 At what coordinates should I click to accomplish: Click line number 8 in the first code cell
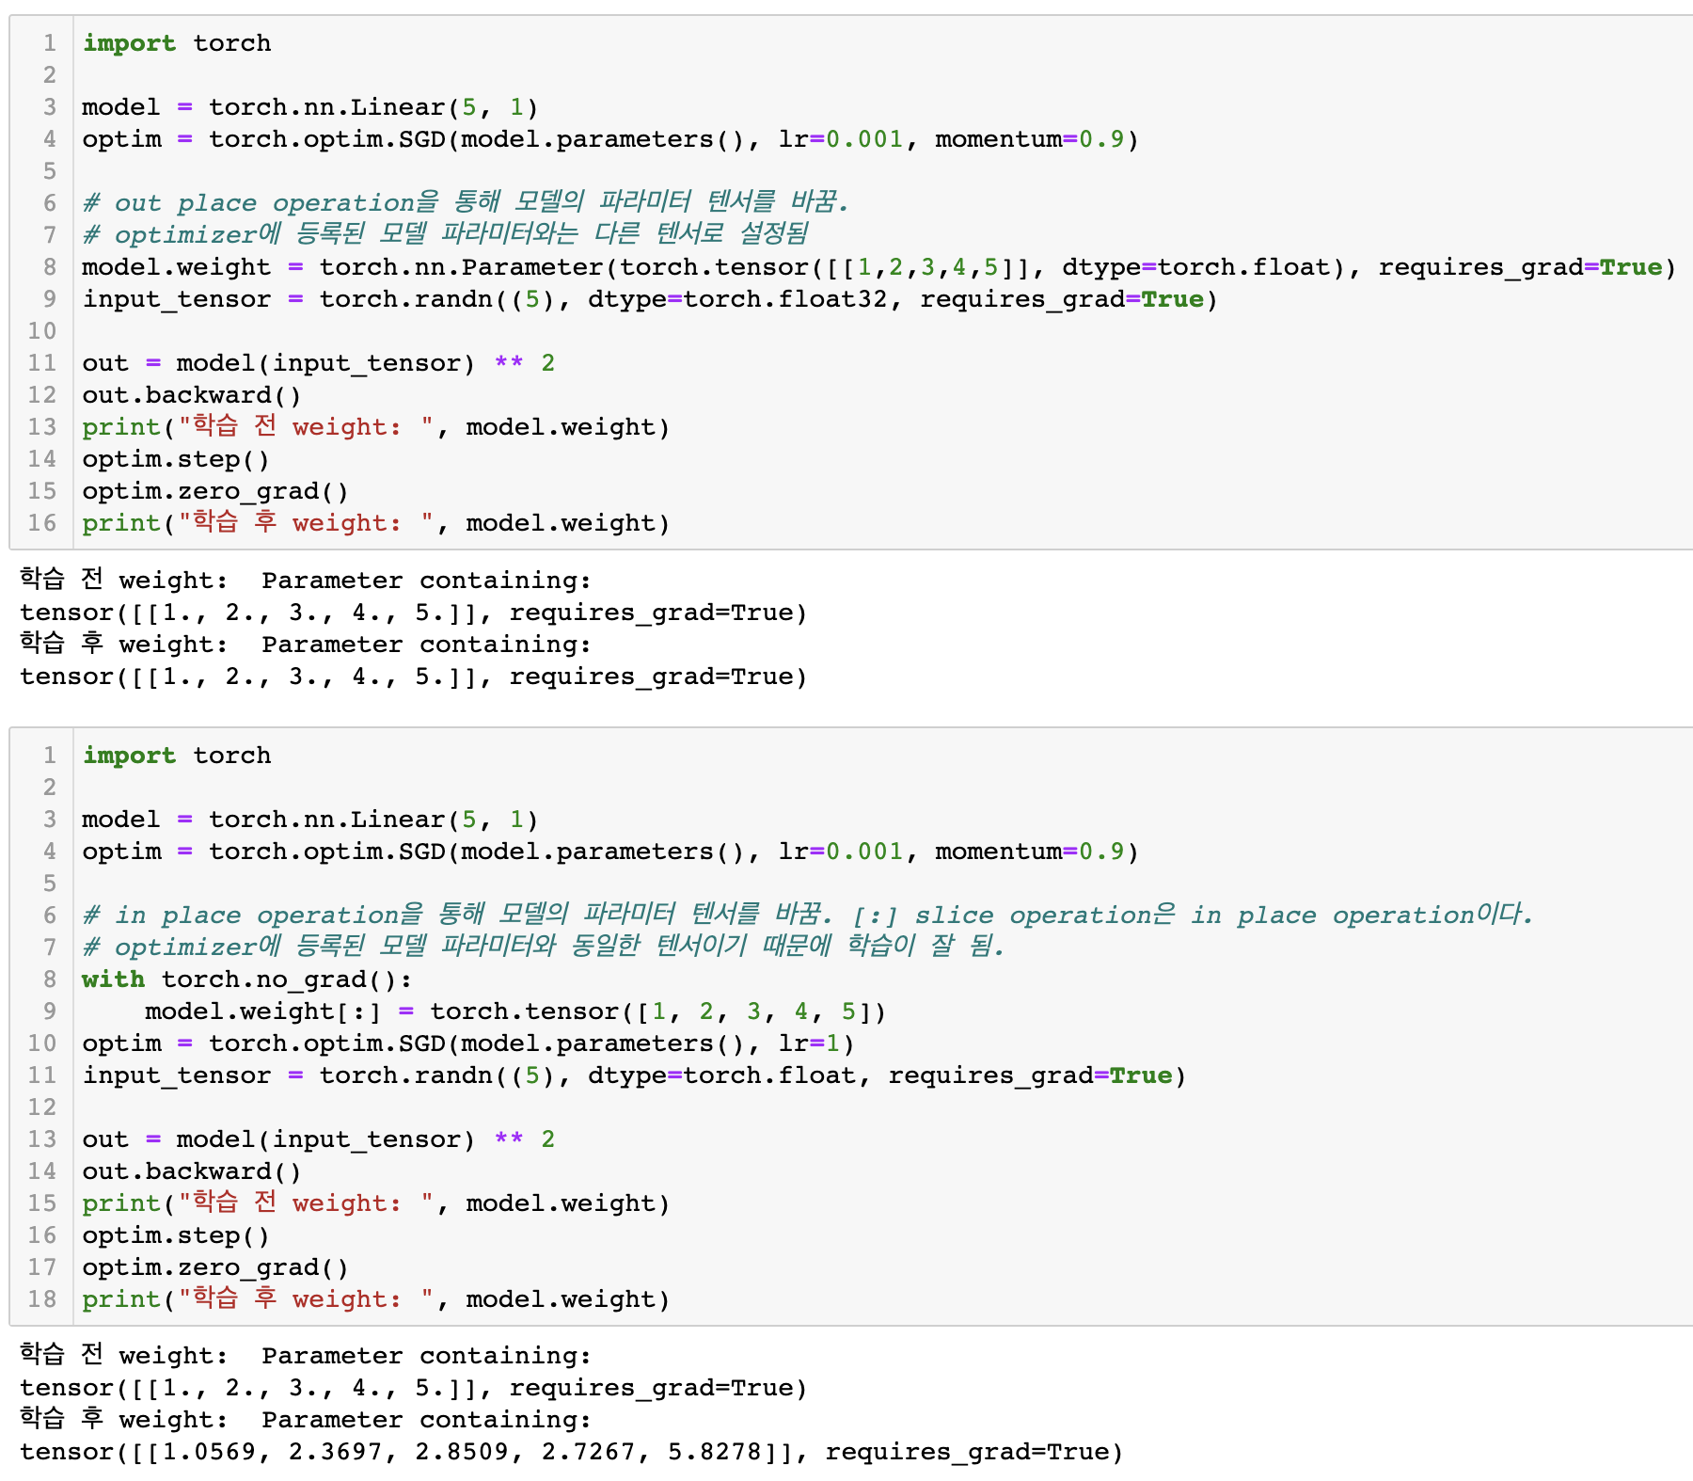pyautogui.click(x=49, y=267)
